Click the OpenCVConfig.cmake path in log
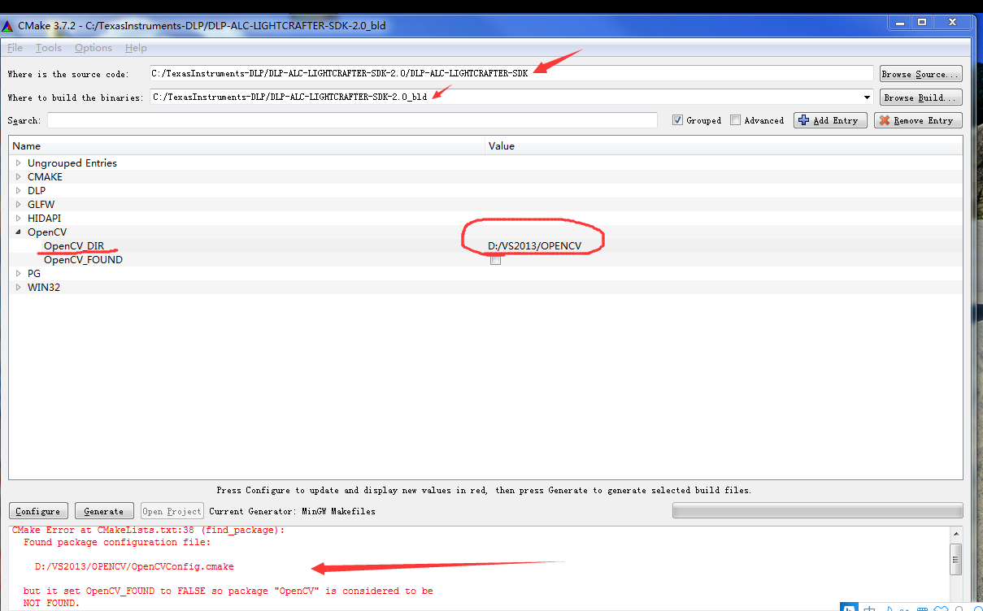 pyautogui.click(x=134, y=566)
